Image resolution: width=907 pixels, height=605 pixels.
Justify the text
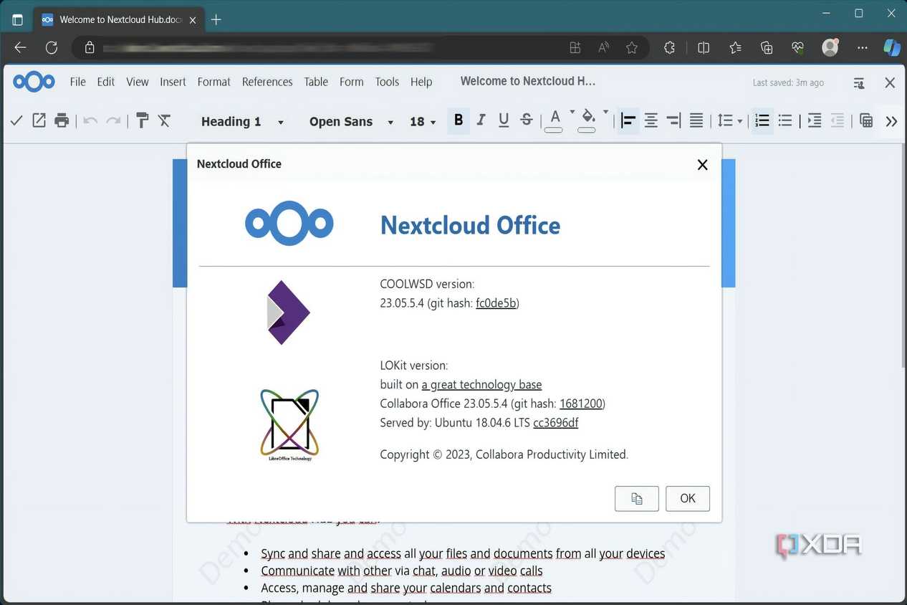pyautogui.click(x=696, y=121)
